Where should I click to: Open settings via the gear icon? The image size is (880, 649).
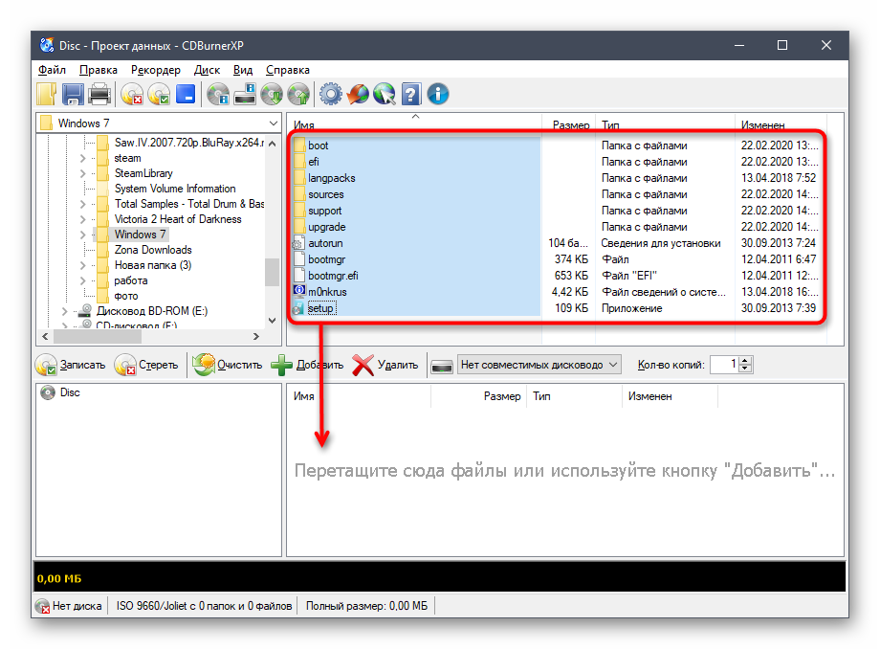pos(331,94)
